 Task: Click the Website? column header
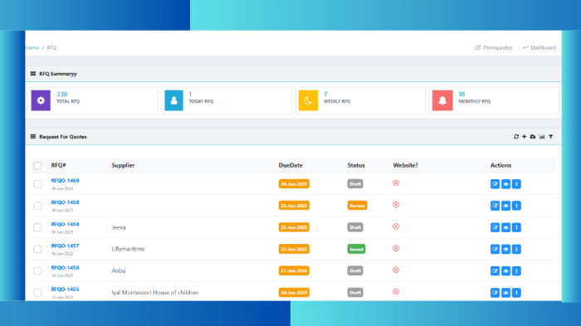pos(405,165)
